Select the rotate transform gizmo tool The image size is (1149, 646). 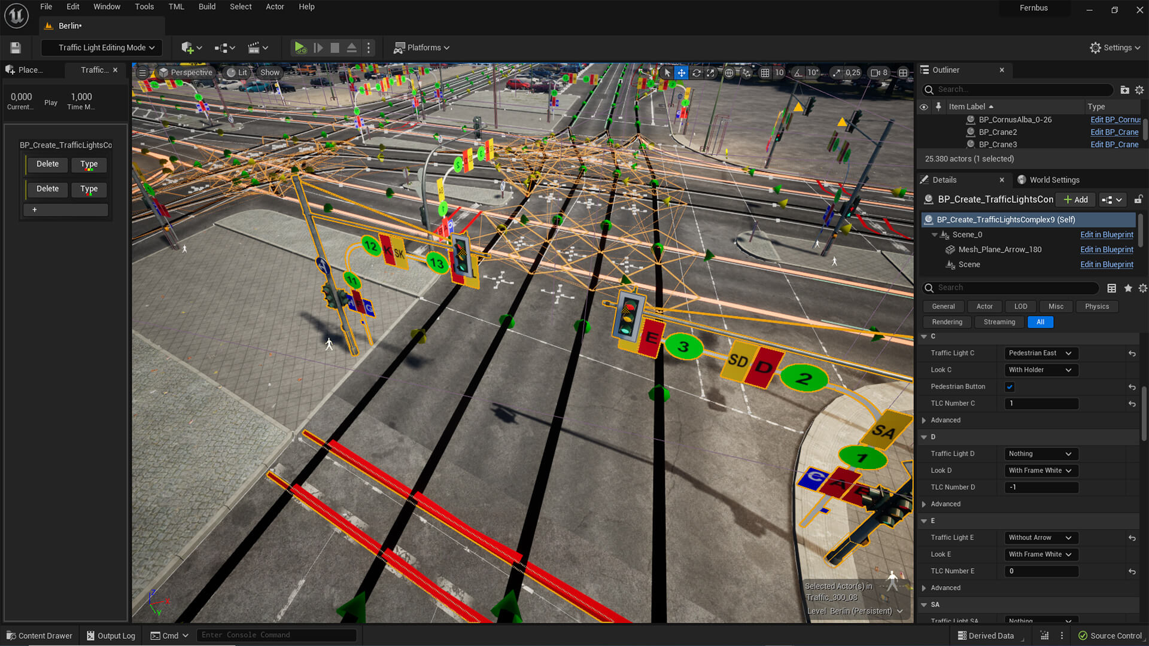pyautogui.click(x=696, y=72)
